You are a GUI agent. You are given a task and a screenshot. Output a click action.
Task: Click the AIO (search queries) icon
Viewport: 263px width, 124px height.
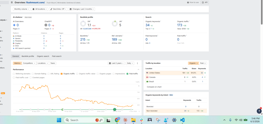14,48
